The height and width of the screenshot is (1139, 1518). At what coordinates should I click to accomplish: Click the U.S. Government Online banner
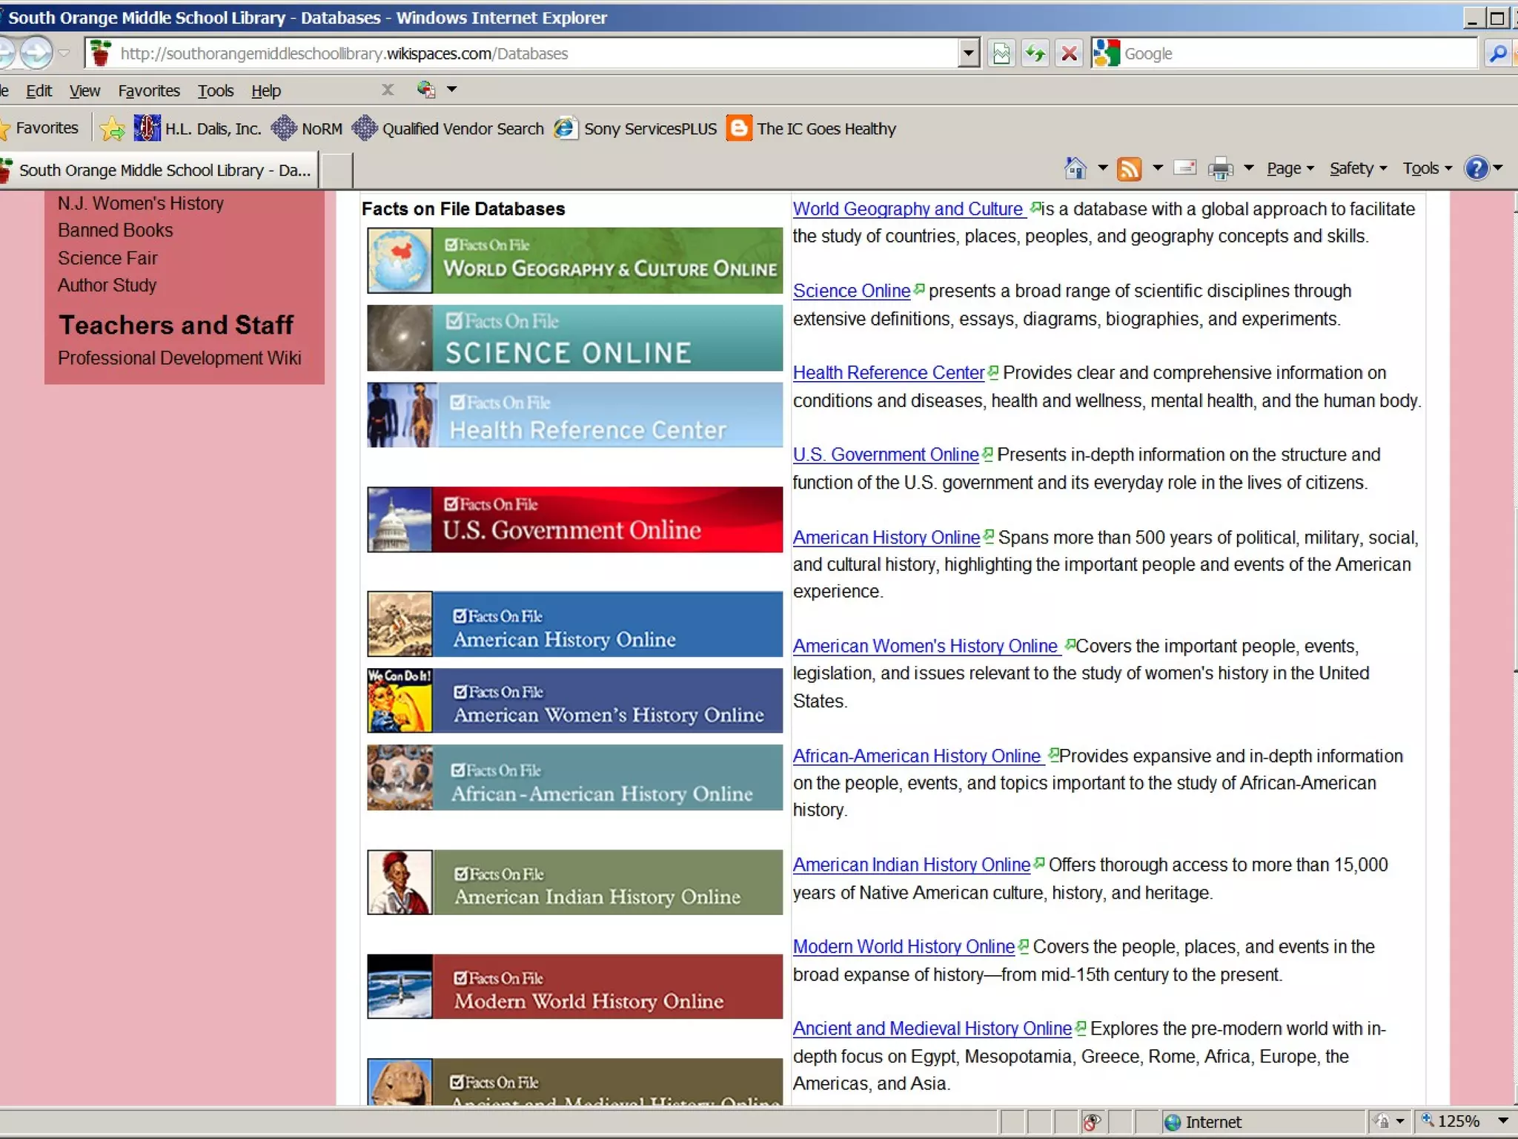[574, 519]
